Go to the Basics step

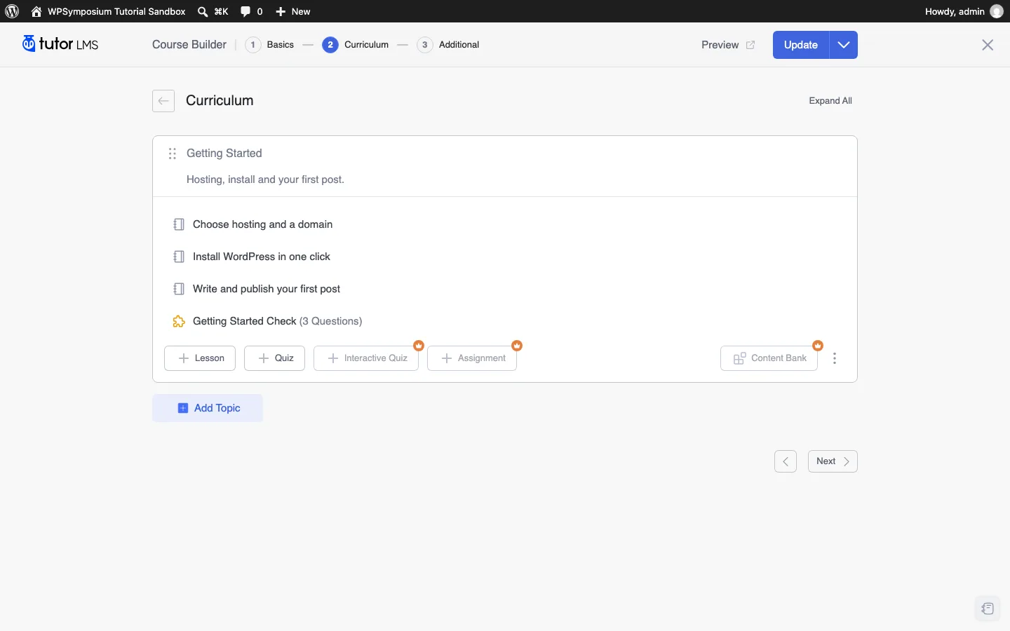269,45
